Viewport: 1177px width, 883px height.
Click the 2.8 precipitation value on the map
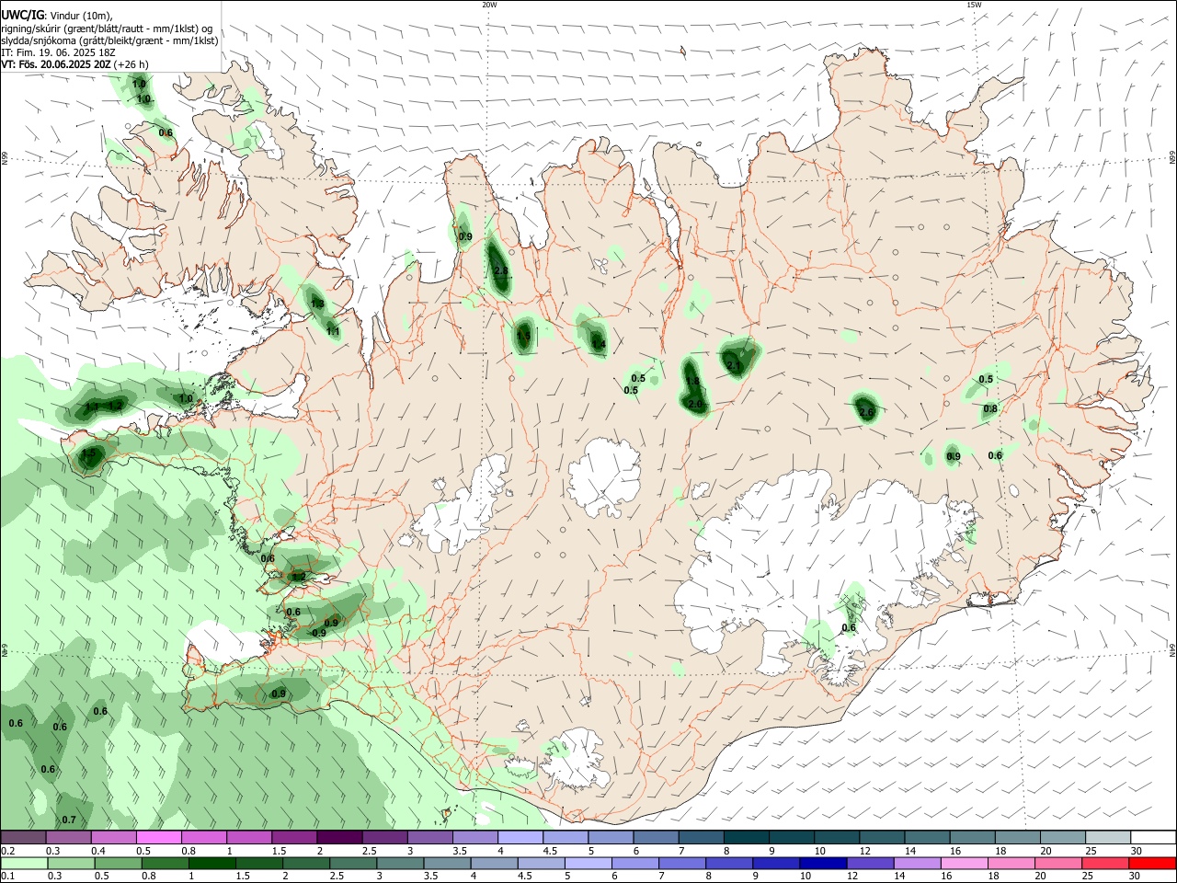coord(501,271)
